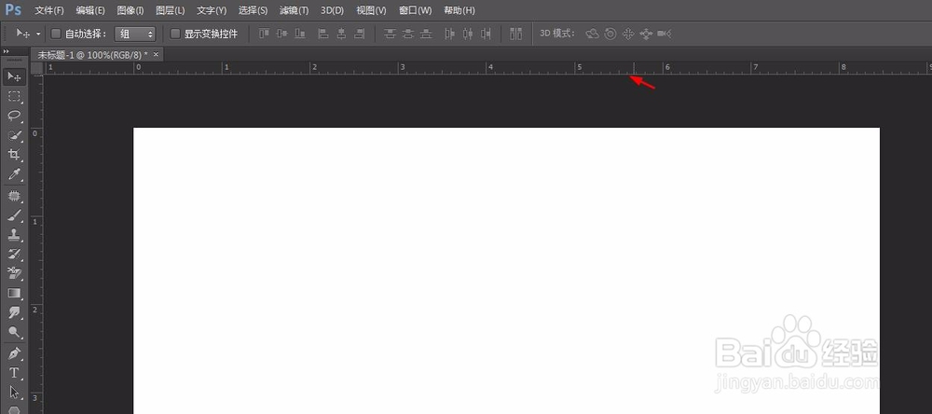
Task: Click the Auto-Align Layers icon
Action: tap(516, 34)
